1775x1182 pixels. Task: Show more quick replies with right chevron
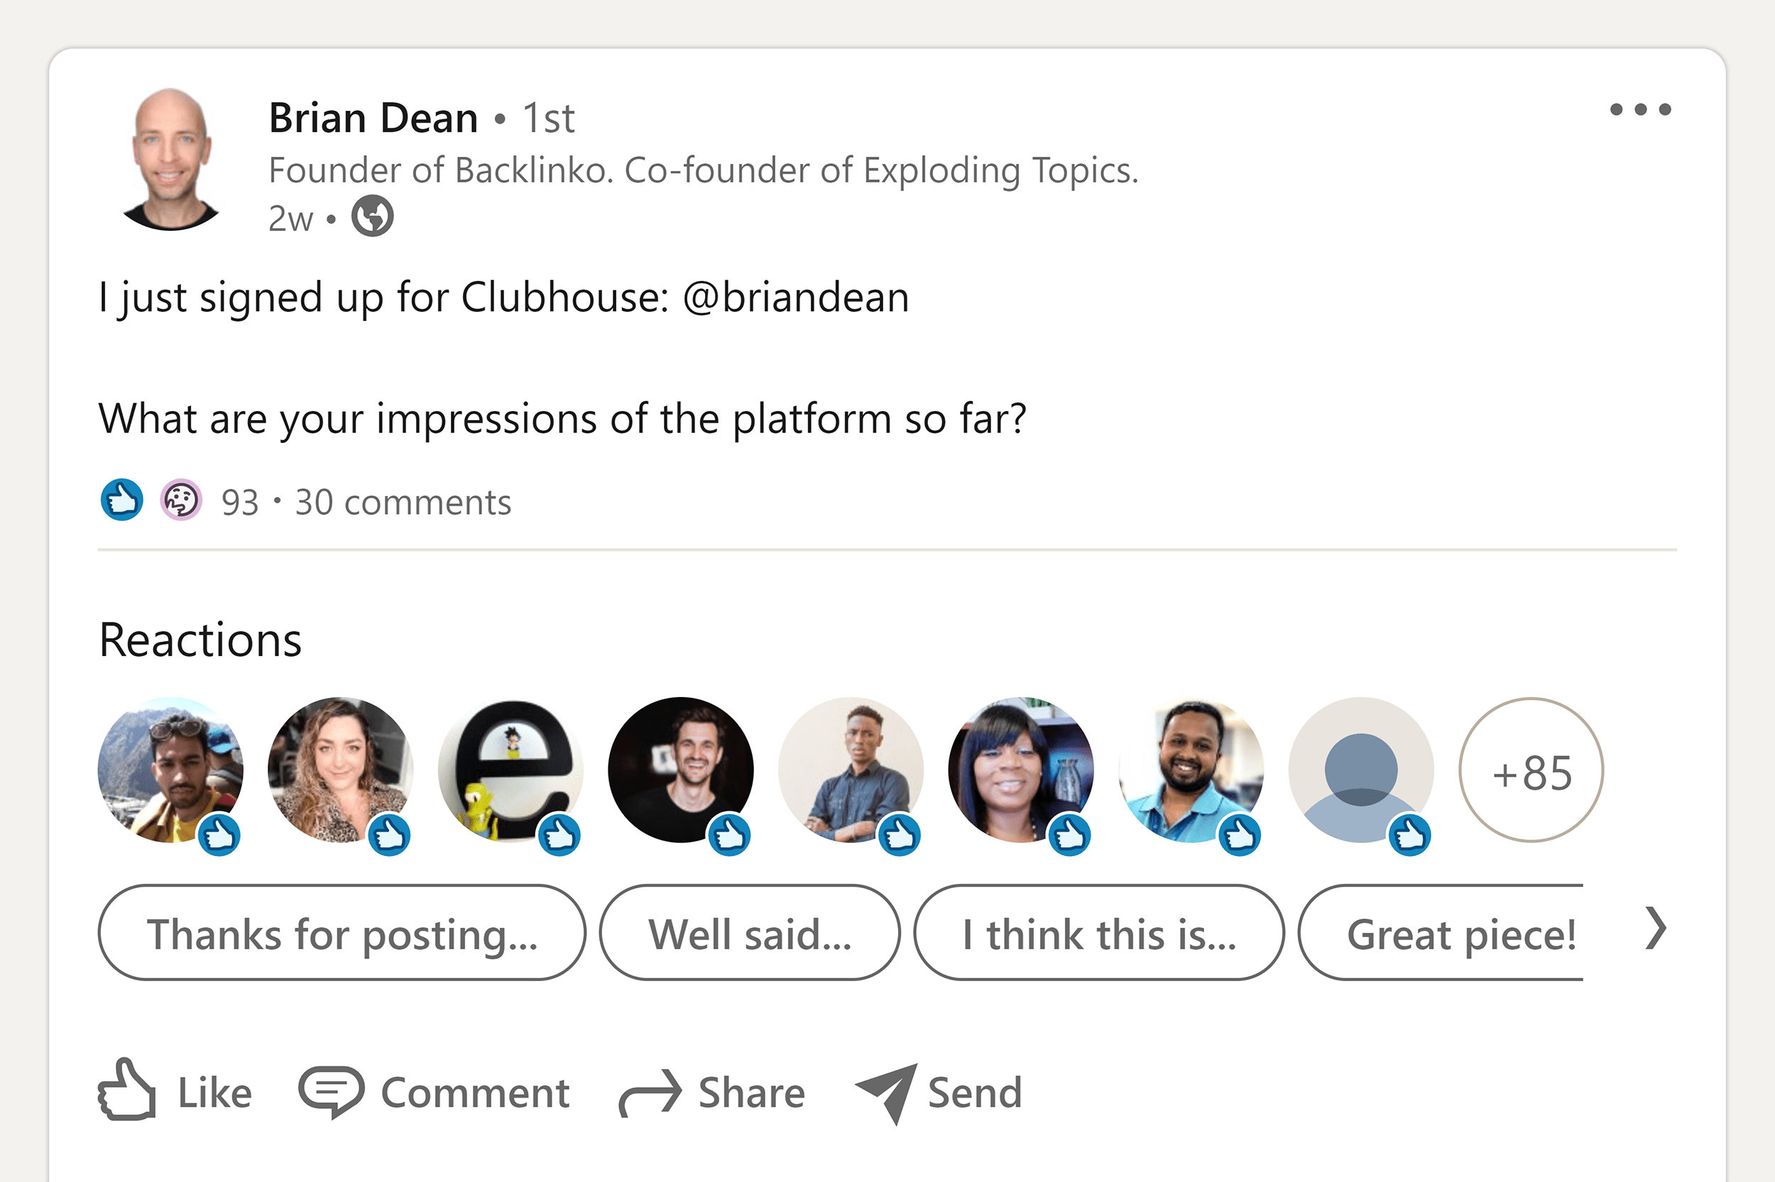(x=1655, y=929)
